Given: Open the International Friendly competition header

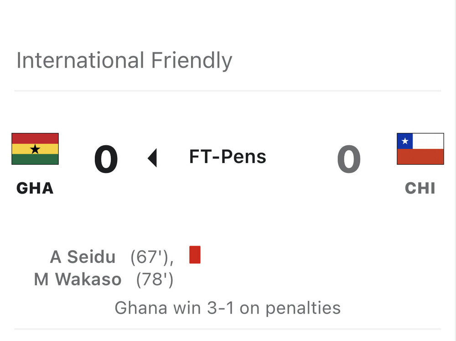Looking at the screenshot, I should point(124,61).
